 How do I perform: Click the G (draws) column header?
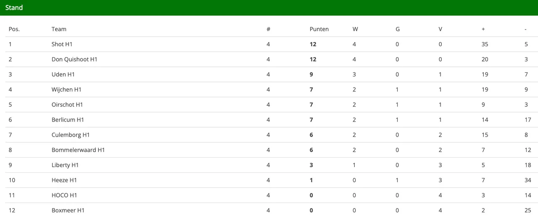398,29
